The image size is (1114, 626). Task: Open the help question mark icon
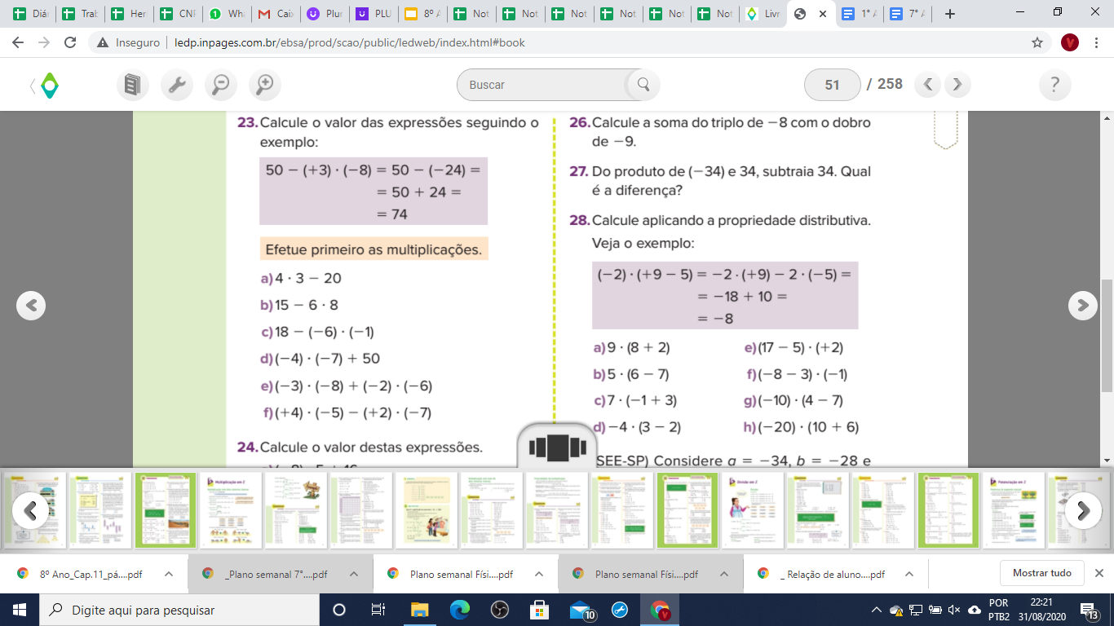click(x=1055, y=84)
